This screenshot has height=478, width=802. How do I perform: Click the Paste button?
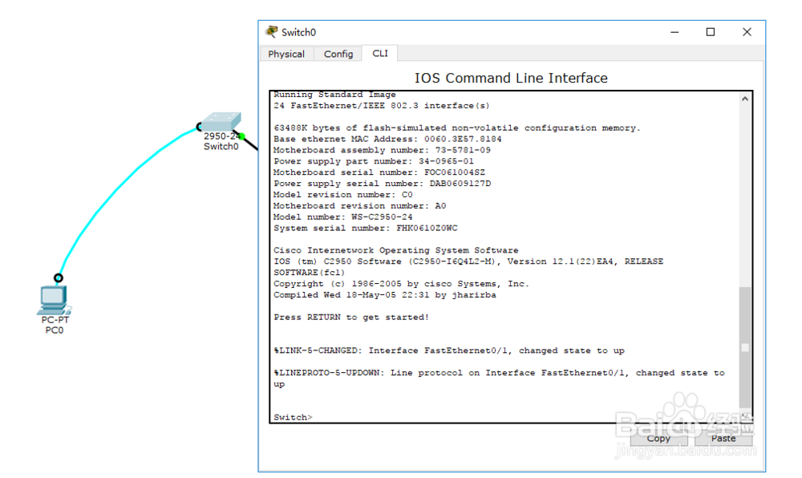[x=723, y=438]
